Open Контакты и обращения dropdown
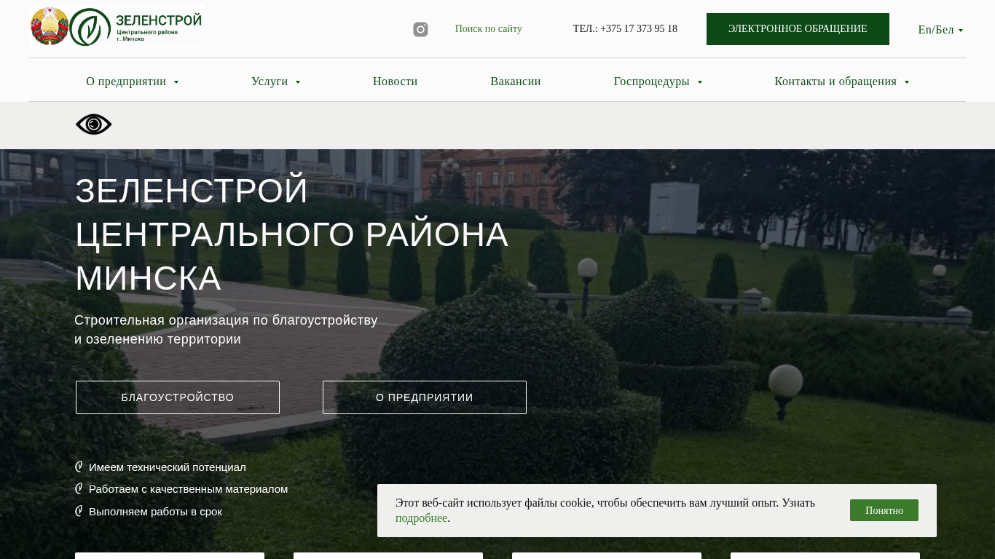This screenshot has height=559, width=995. pos(842,82)
